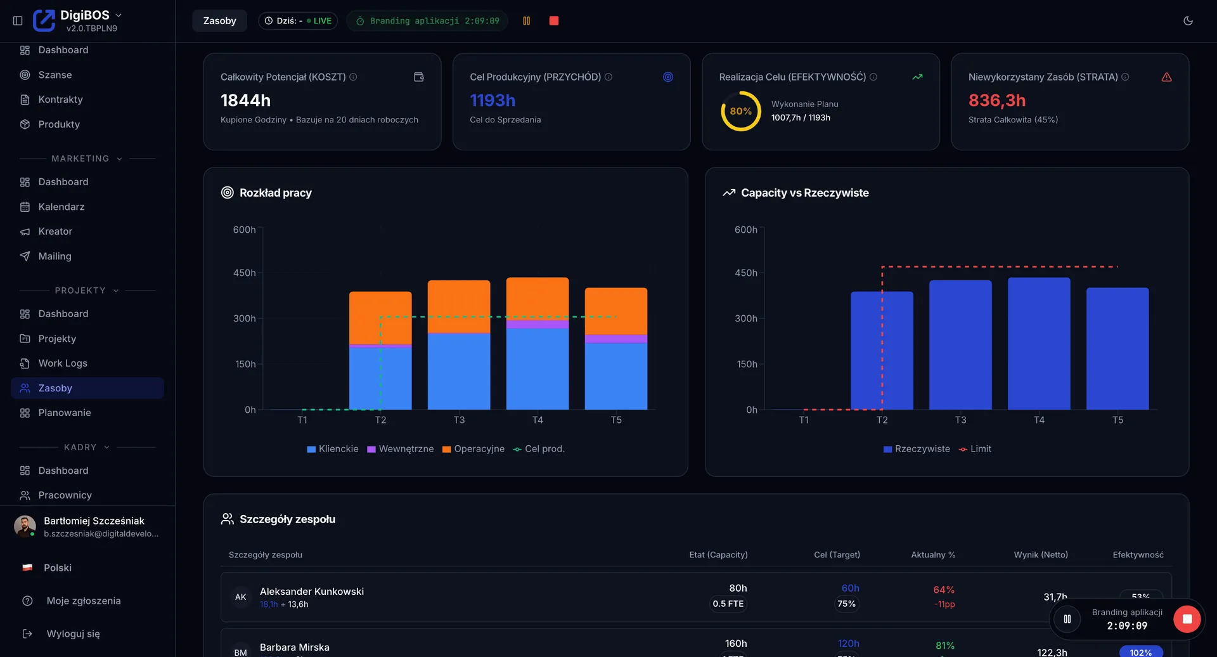Click the T3 bar in Capacity chart

[x=960, y=345]
